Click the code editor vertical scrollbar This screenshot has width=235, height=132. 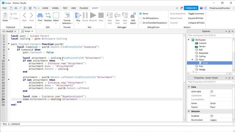[184, 77]
